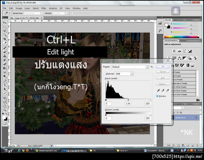Select the Clone Stamp tool
Image resolution: width=204 pixels, height=160 pixels.
[5, 56]
